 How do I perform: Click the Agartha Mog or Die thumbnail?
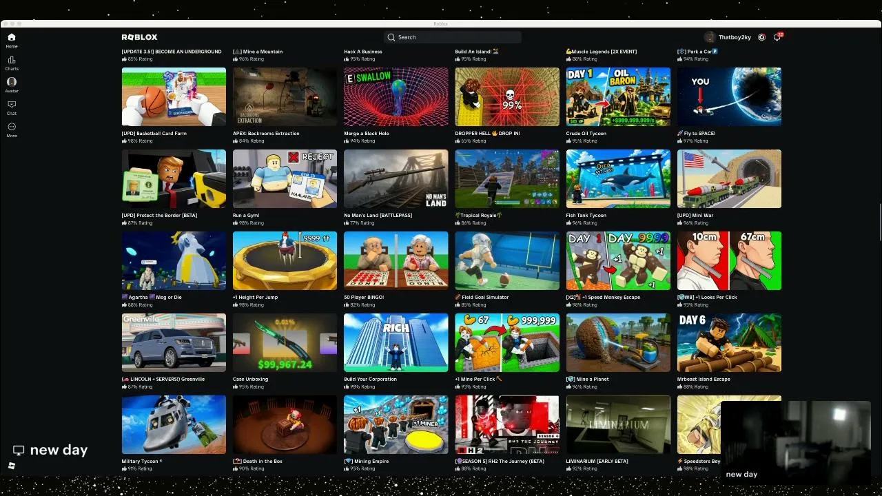174,260
